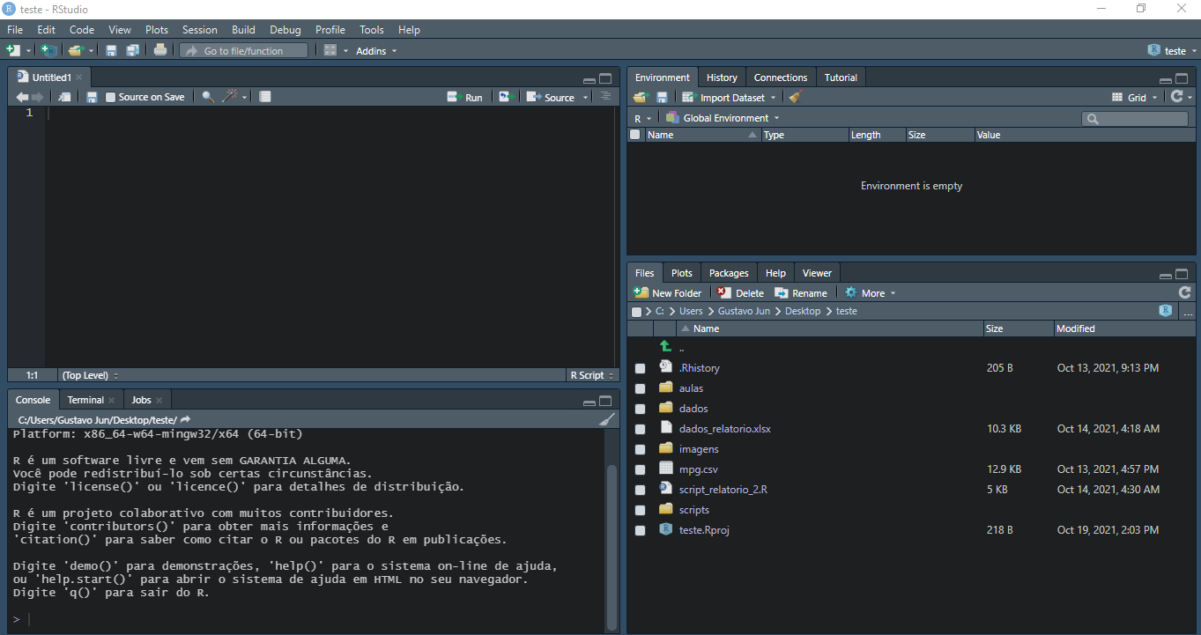Screen dimensions: 1201x635
Task: Click the Compile Report notebook icon
Action: tap(265, 97)
